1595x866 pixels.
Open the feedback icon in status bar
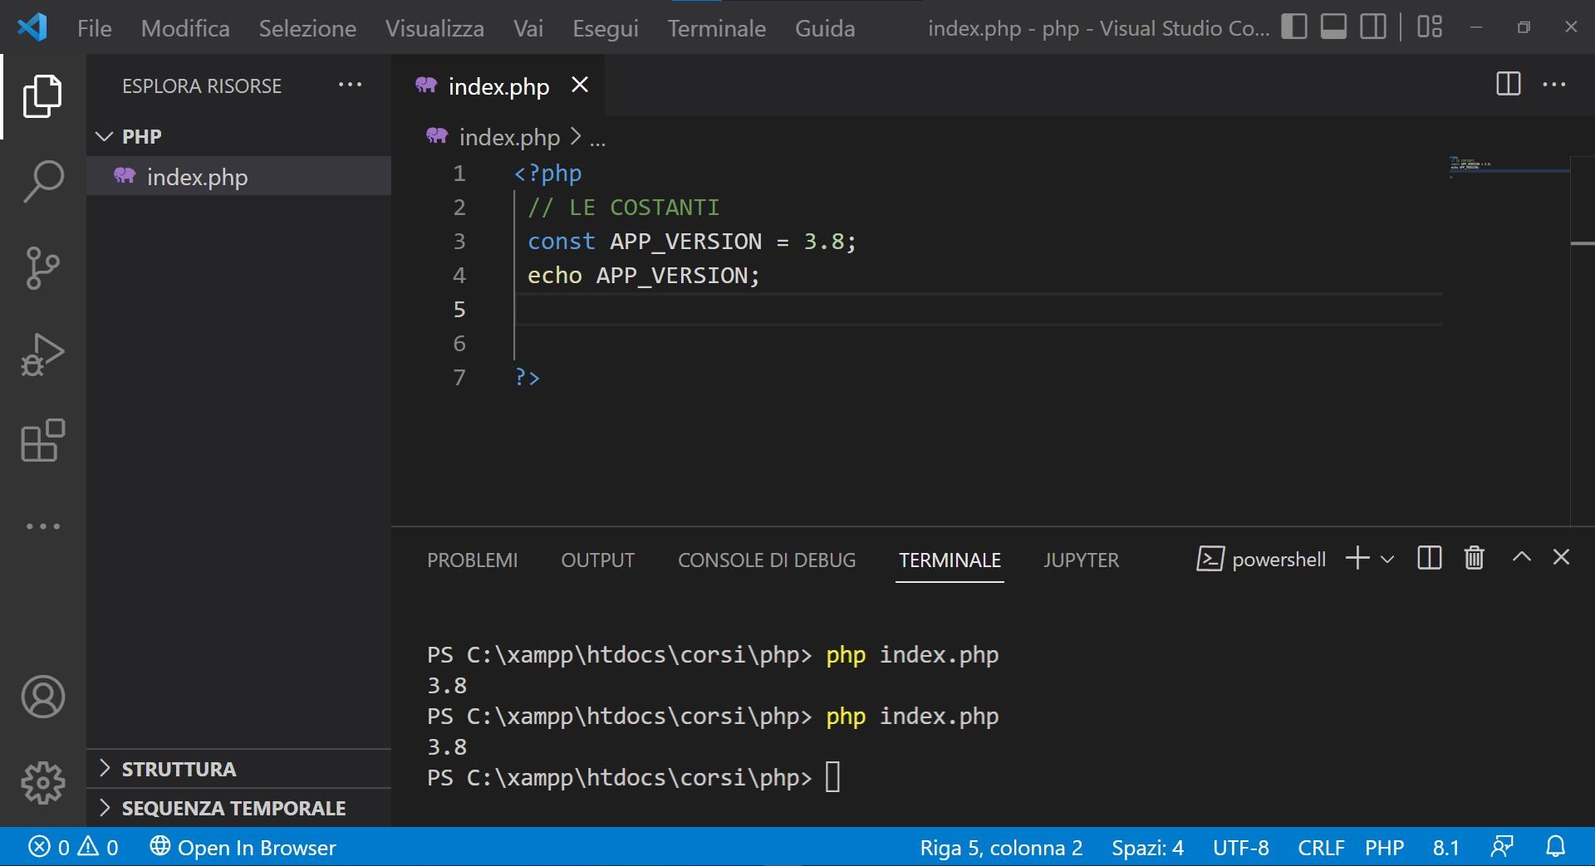(x=1502, y=847)
